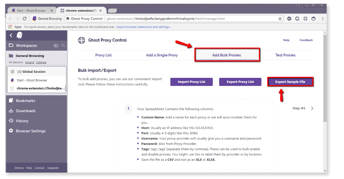Go to Step #2 using the right chevron
Image resolution: width=344 pixels, height=179 pixels.
pyautogui.click(x=312, y=108)
